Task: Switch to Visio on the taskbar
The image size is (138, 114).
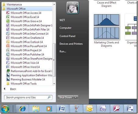Action: click(130, 108)
